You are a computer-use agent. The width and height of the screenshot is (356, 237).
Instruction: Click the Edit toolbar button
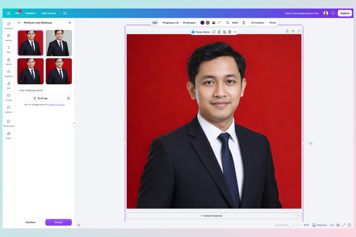pos(155,23)
